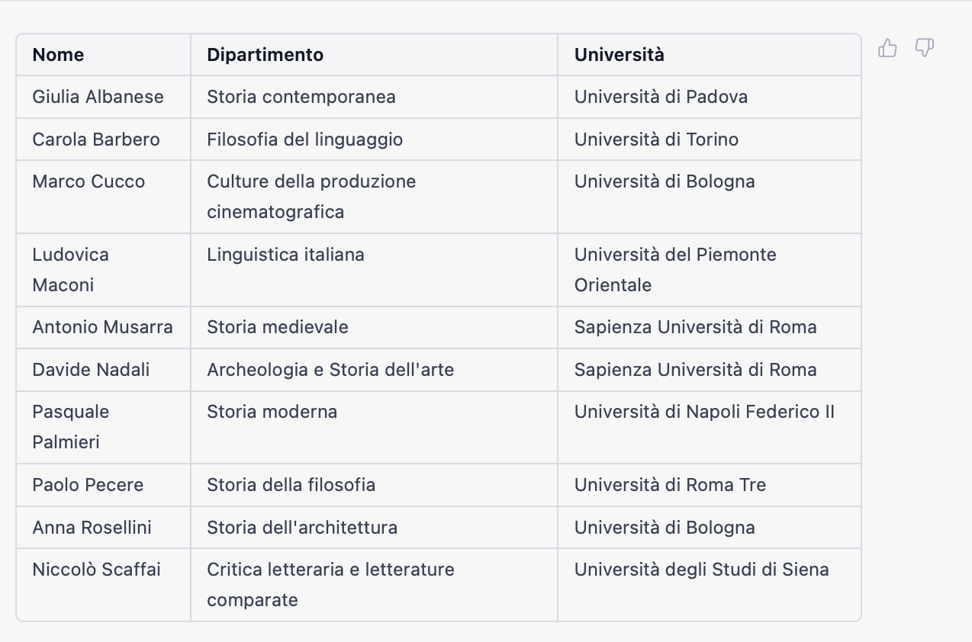Click Culture della produzione cinematografica cell
The height and width of the screenshot is (642, 972).
point(311,197)
